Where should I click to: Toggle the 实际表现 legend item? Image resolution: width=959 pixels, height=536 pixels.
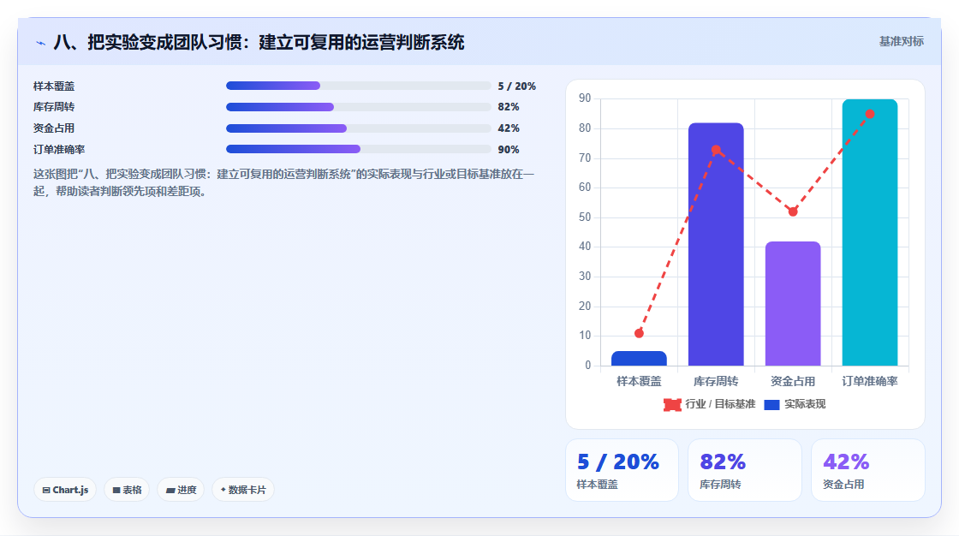click(795, 404)
